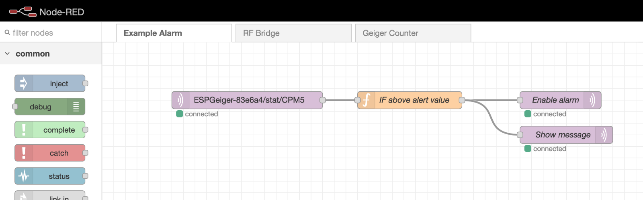Select the IF above alert value node

414,100
